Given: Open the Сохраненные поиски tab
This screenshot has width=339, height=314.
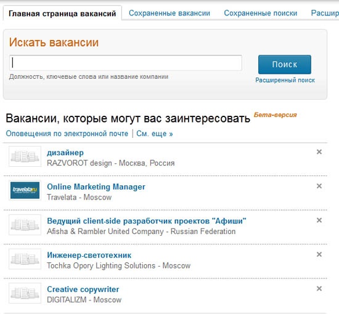Looking at the screenshot, I should pyautogui.click(x=261, y=13).
